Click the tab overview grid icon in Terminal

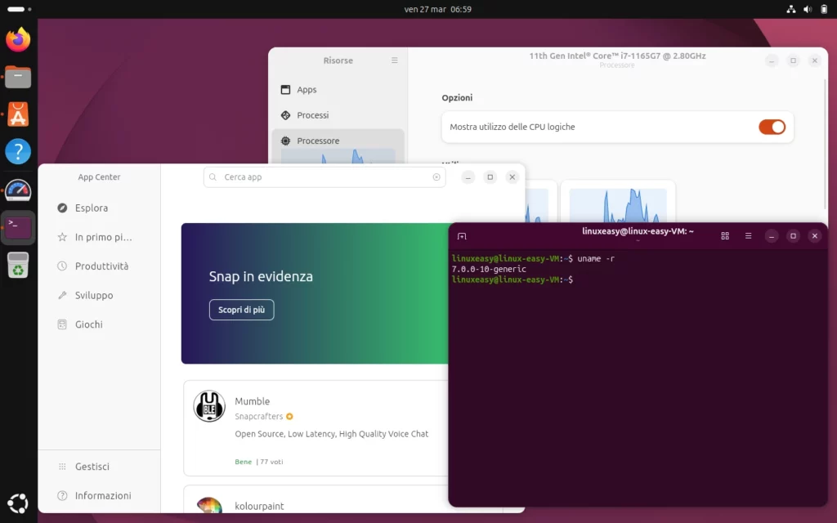(725, 235)
